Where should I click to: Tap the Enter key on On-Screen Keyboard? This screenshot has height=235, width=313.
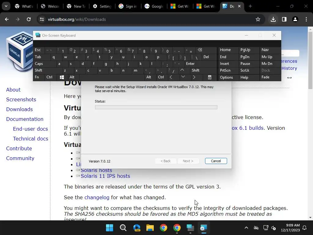[x=190, y=64]
